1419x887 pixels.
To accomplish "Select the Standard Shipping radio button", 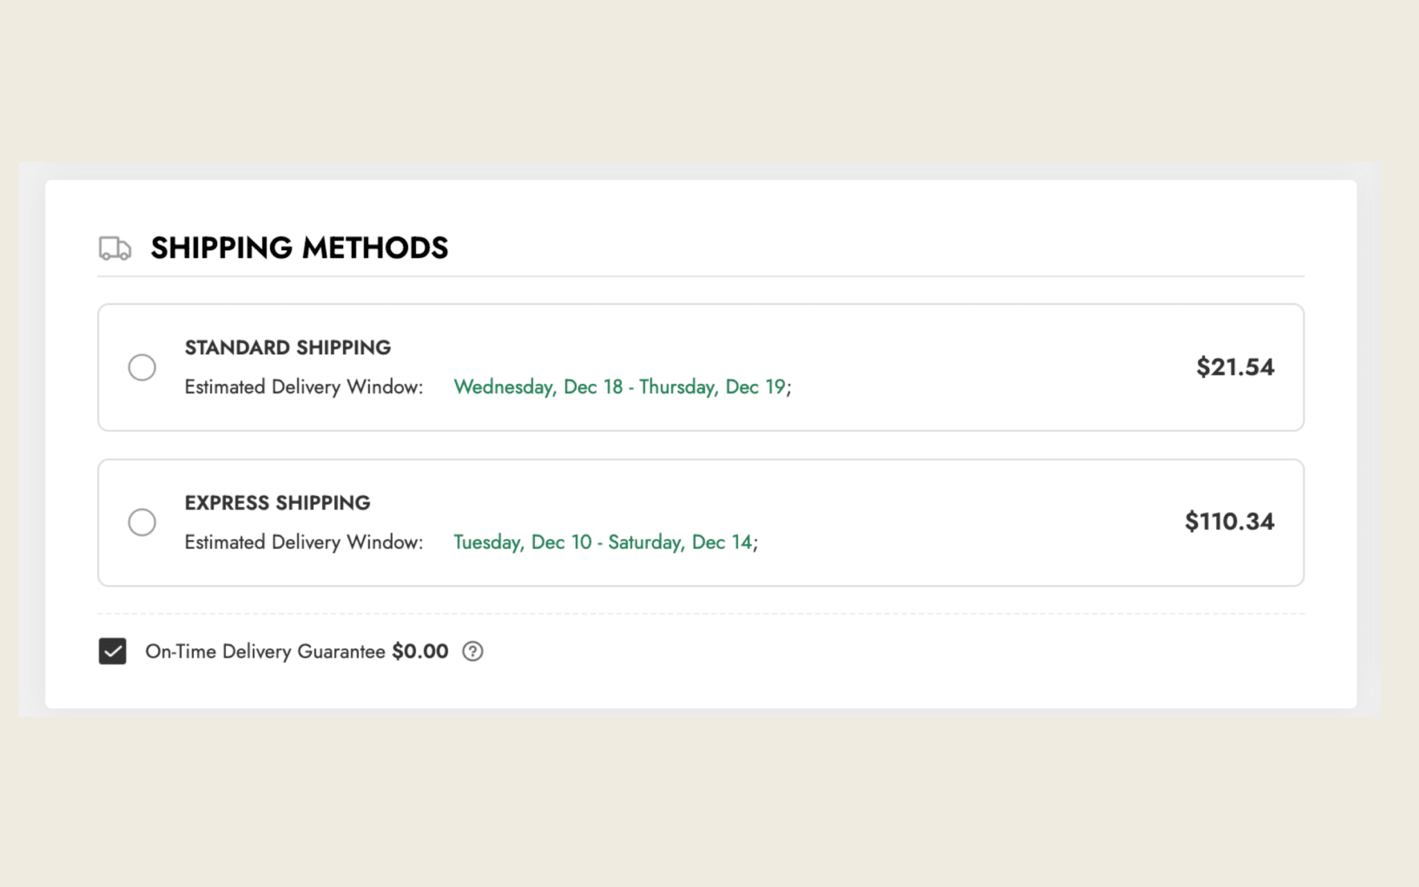I will pyautogui.click(x=142, y=367).
